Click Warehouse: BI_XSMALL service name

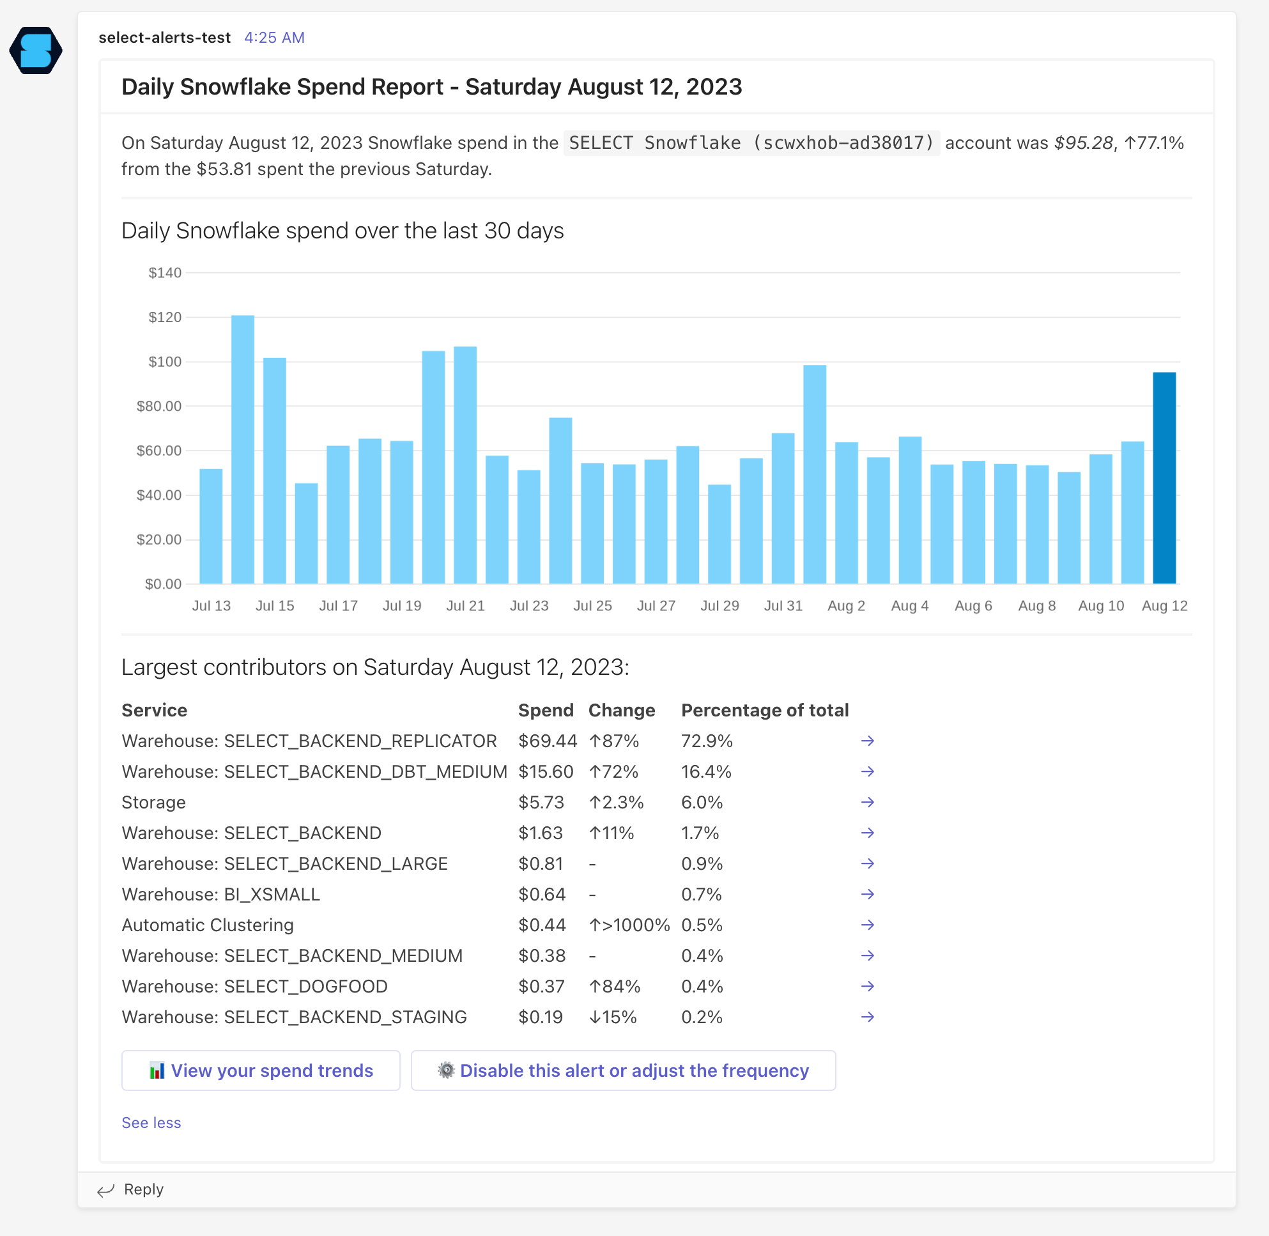[220, 894]
